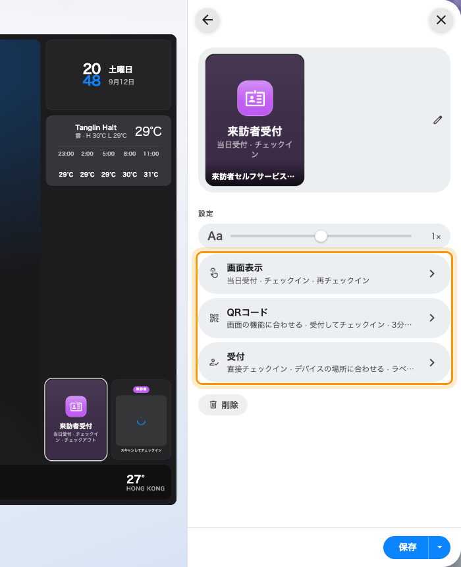Click the 来訪者受付 widget in the dashboard
The height and width of the screenshot is (567, 461).
coord(76,419)
